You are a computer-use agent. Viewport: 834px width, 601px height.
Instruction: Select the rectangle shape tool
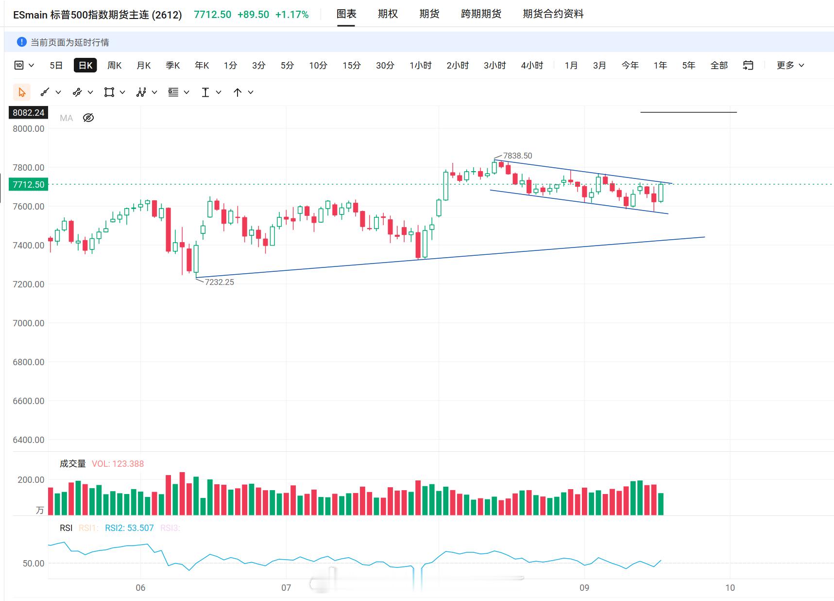coord(109,92)
